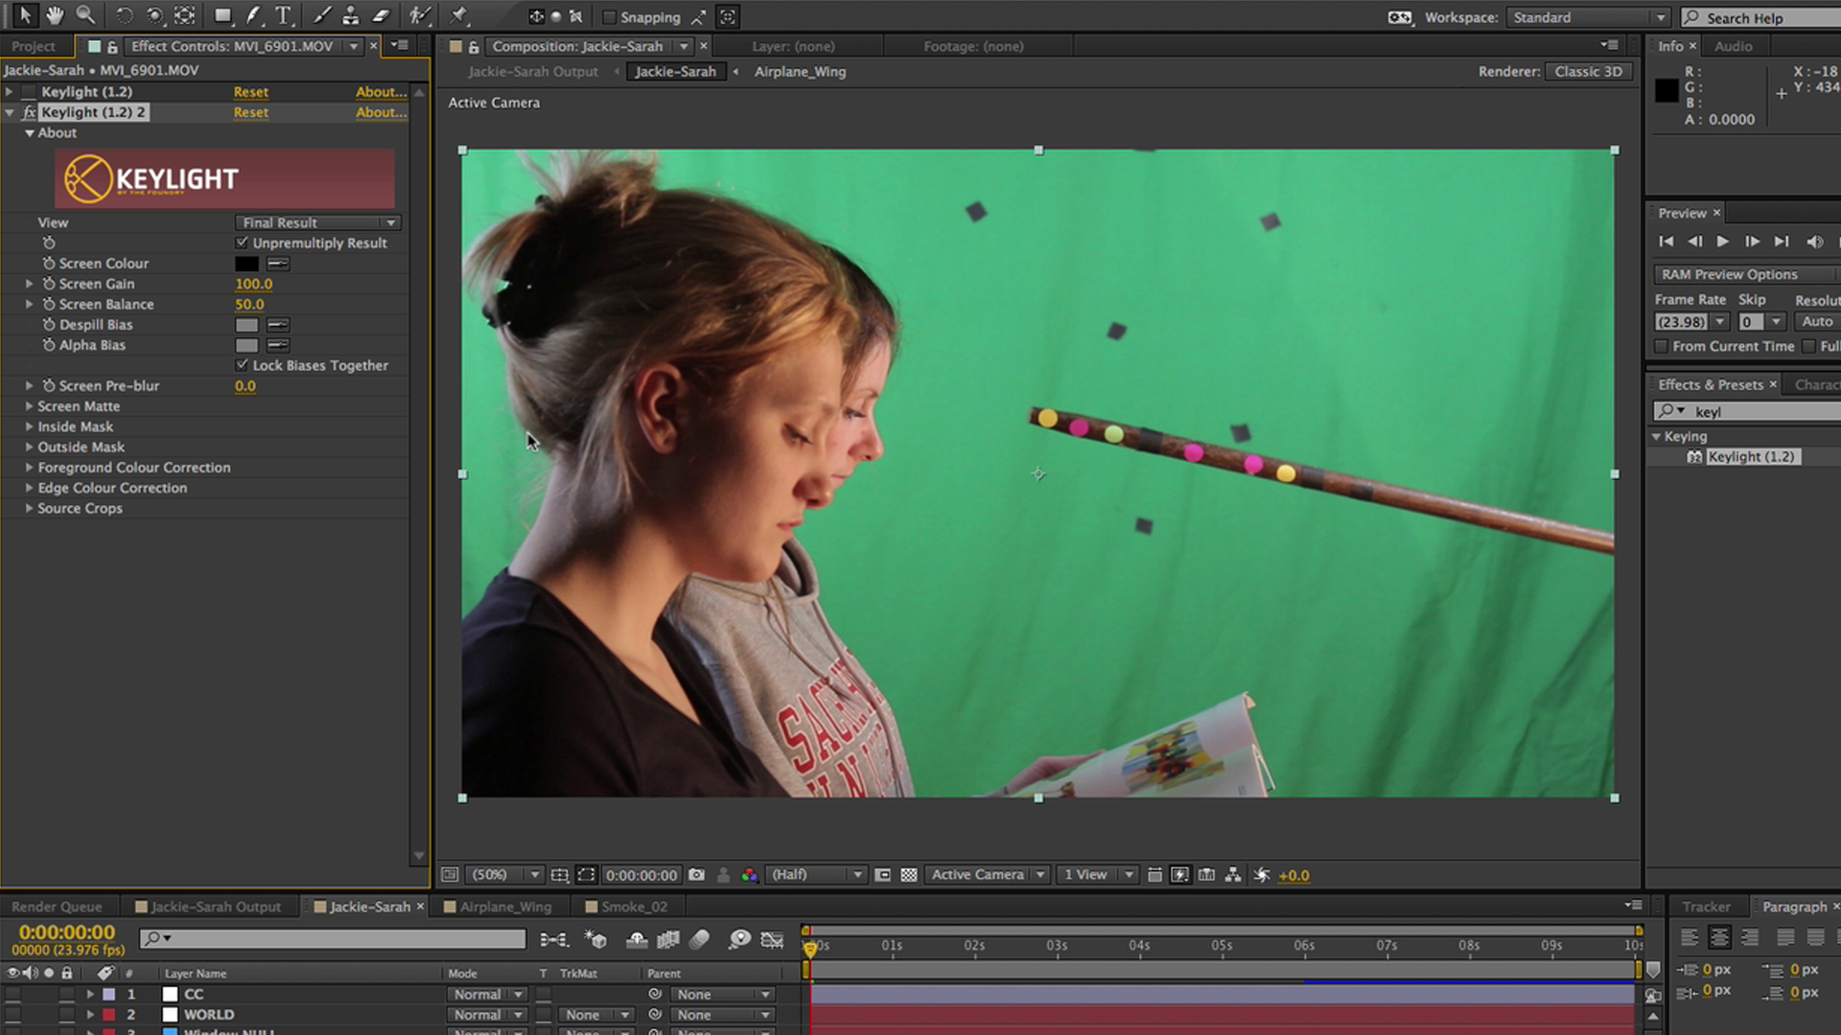This screenshot has height=1035, width=1841.
Task: Open the View Final Result dropdown
Action: coord(318,222)
